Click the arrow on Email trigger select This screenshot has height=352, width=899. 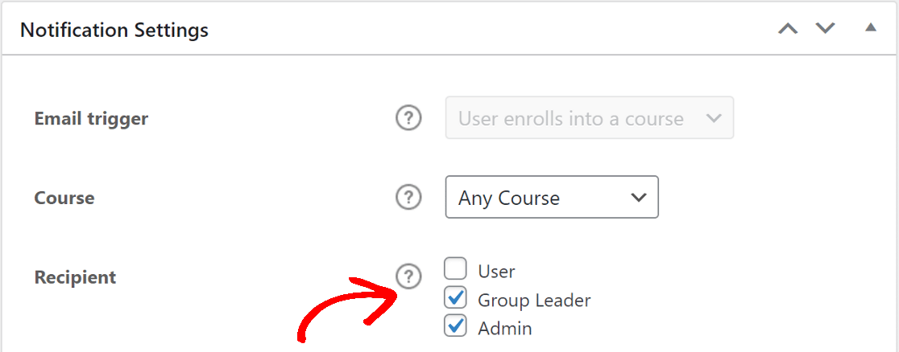[x=713, y=119]
